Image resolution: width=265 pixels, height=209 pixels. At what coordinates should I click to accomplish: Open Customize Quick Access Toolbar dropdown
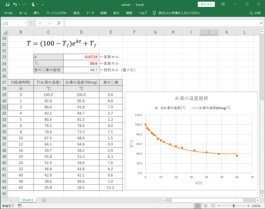coord(43,4)
